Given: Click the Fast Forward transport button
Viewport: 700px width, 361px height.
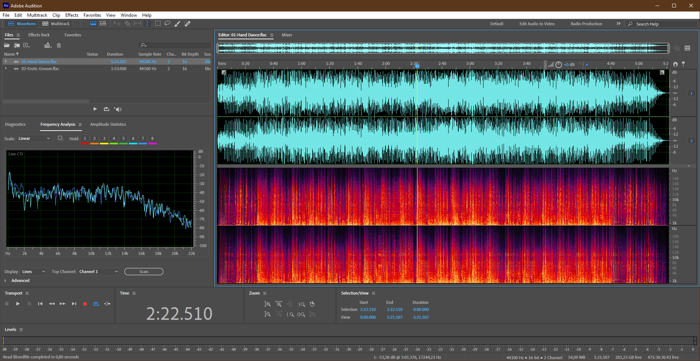Looking at the screenshot, I should click(x=62, y=304).
